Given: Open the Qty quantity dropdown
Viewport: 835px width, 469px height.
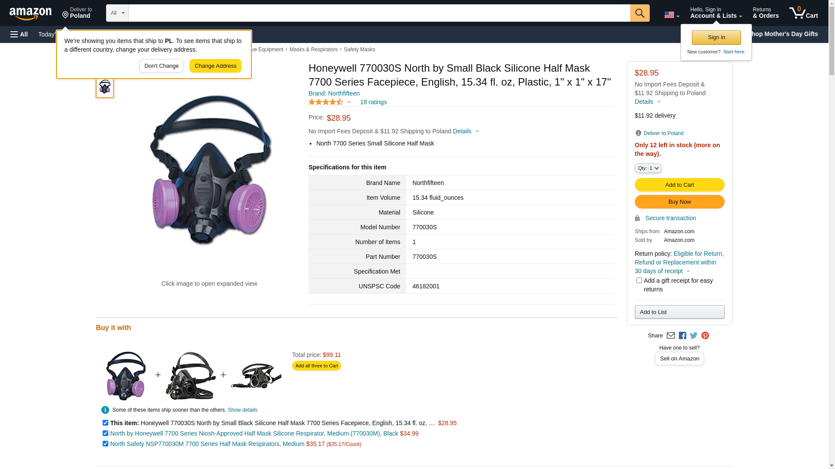Looking at the screenshot, I should tap(648, 168).
